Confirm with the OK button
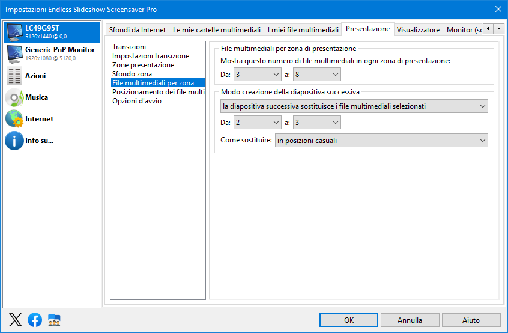This screenshot has height=333, width=508. coord(349,320)
